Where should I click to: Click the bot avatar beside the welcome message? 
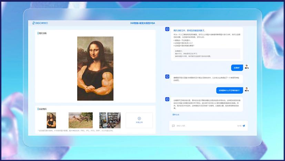pyautogui.click(x=167, y=30)
